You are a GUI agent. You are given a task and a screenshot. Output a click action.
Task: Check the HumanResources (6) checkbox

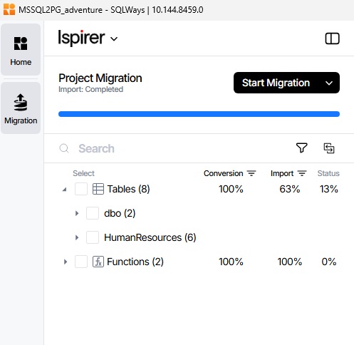[x=93, y=237]
